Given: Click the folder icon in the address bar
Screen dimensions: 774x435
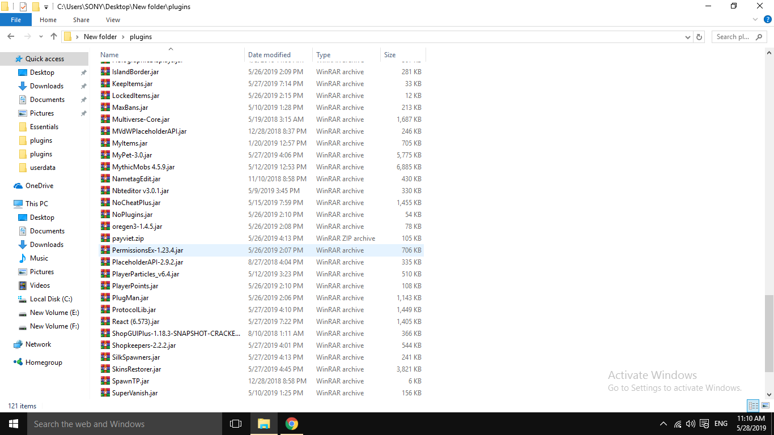Looking at the screenshot, I should click(67, 37).
